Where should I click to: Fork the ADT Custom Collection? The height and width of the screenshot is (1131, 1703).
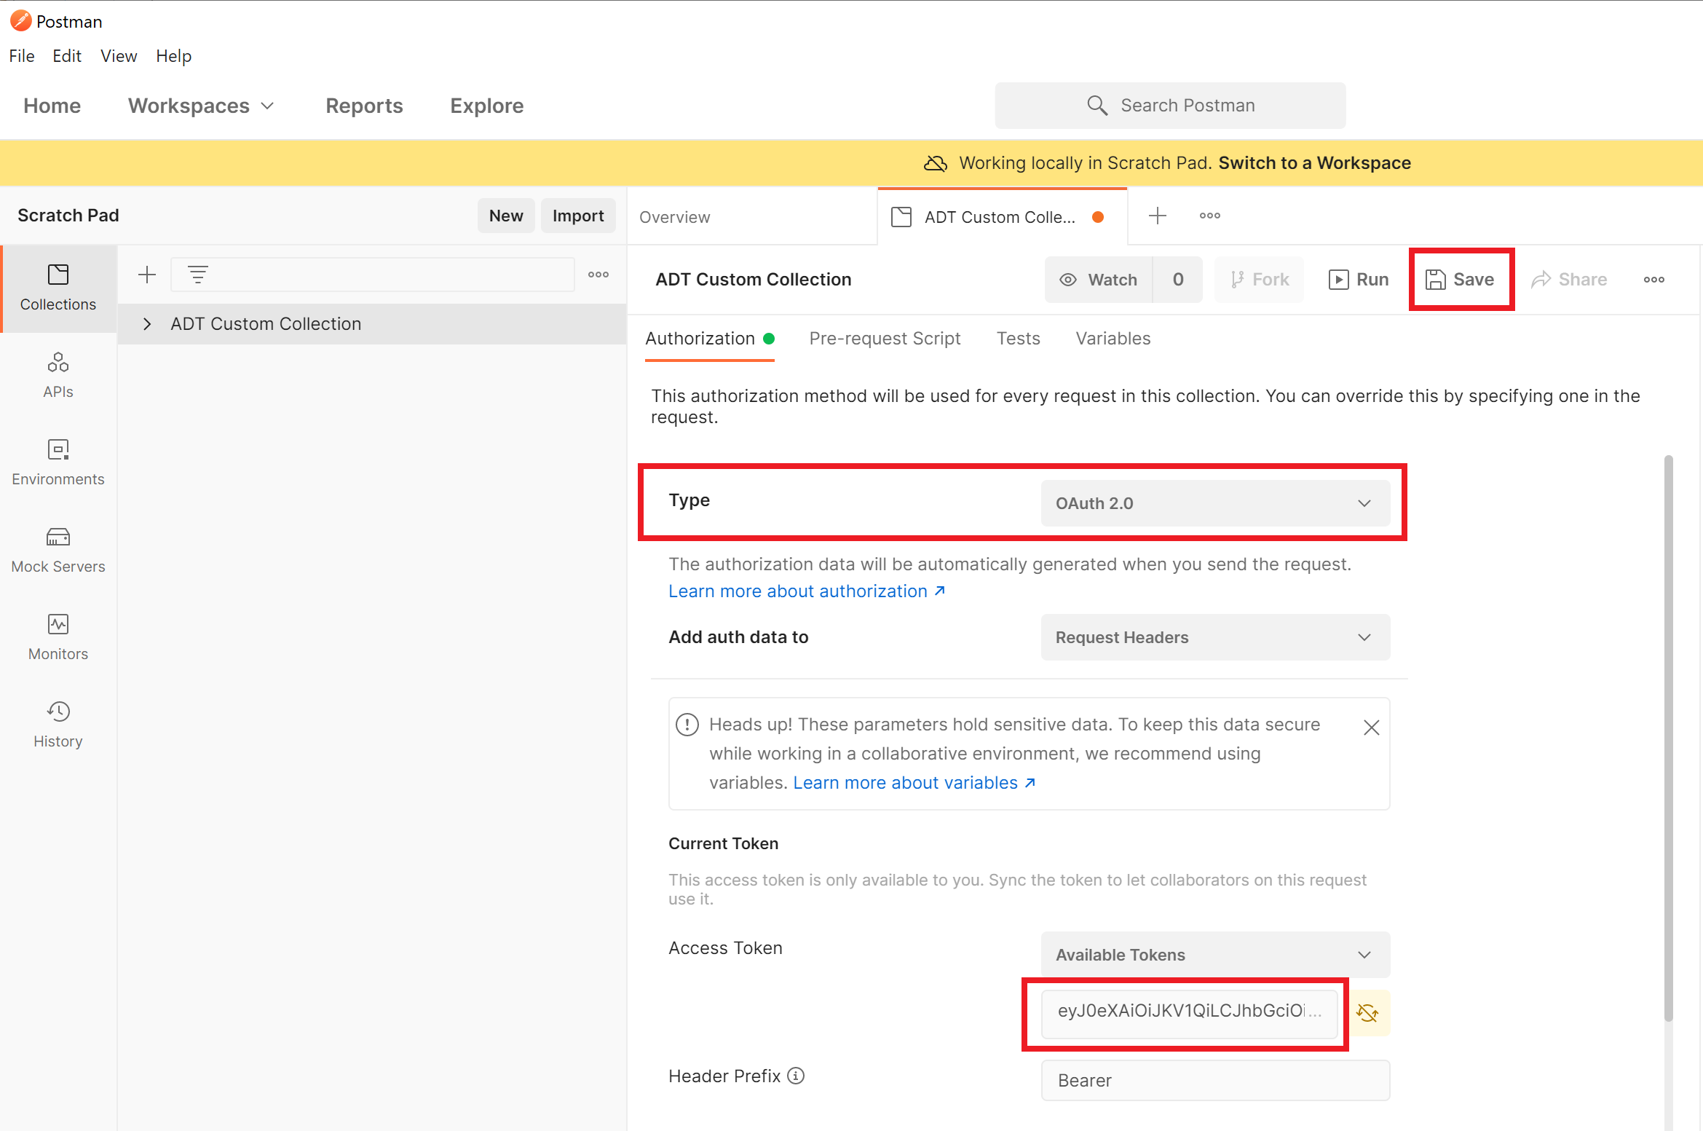[1260, 280]
